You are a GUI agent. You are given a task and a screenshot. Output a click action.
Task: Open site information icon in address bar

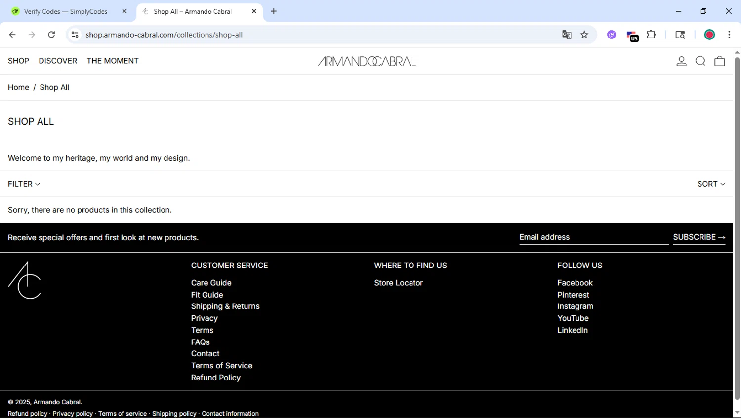click(75, 35)
